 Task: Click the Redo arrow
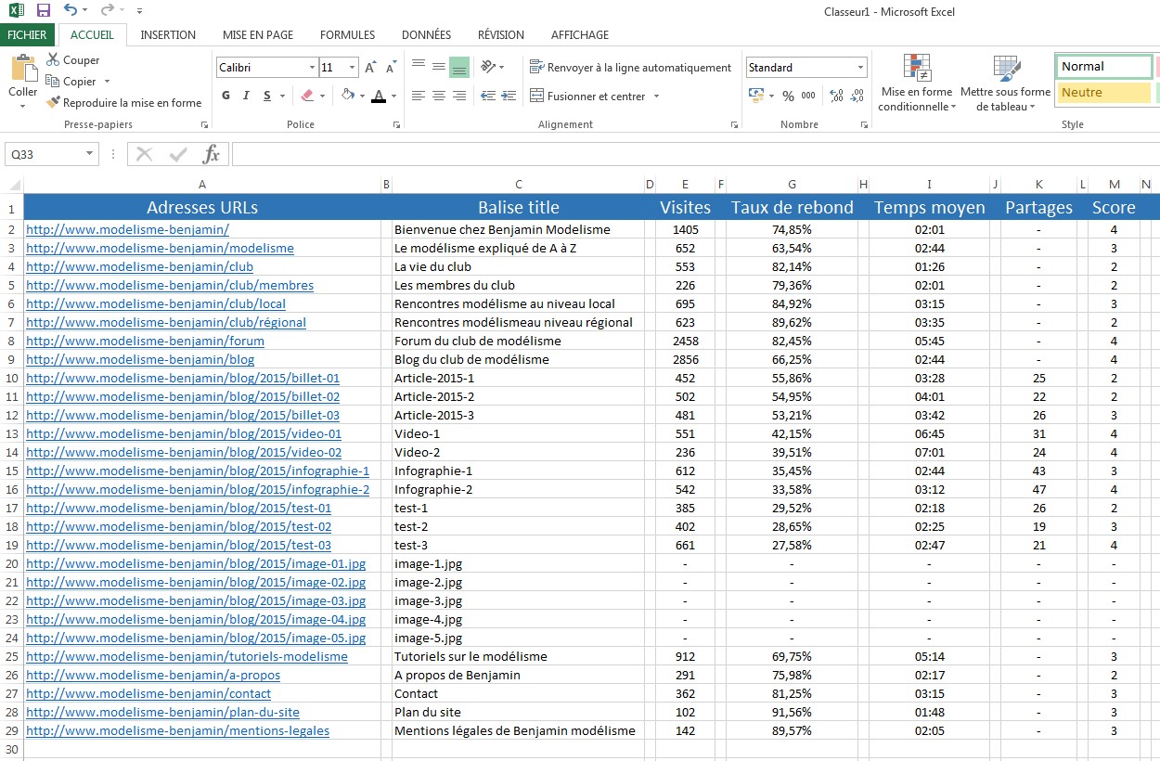[108, 11]
